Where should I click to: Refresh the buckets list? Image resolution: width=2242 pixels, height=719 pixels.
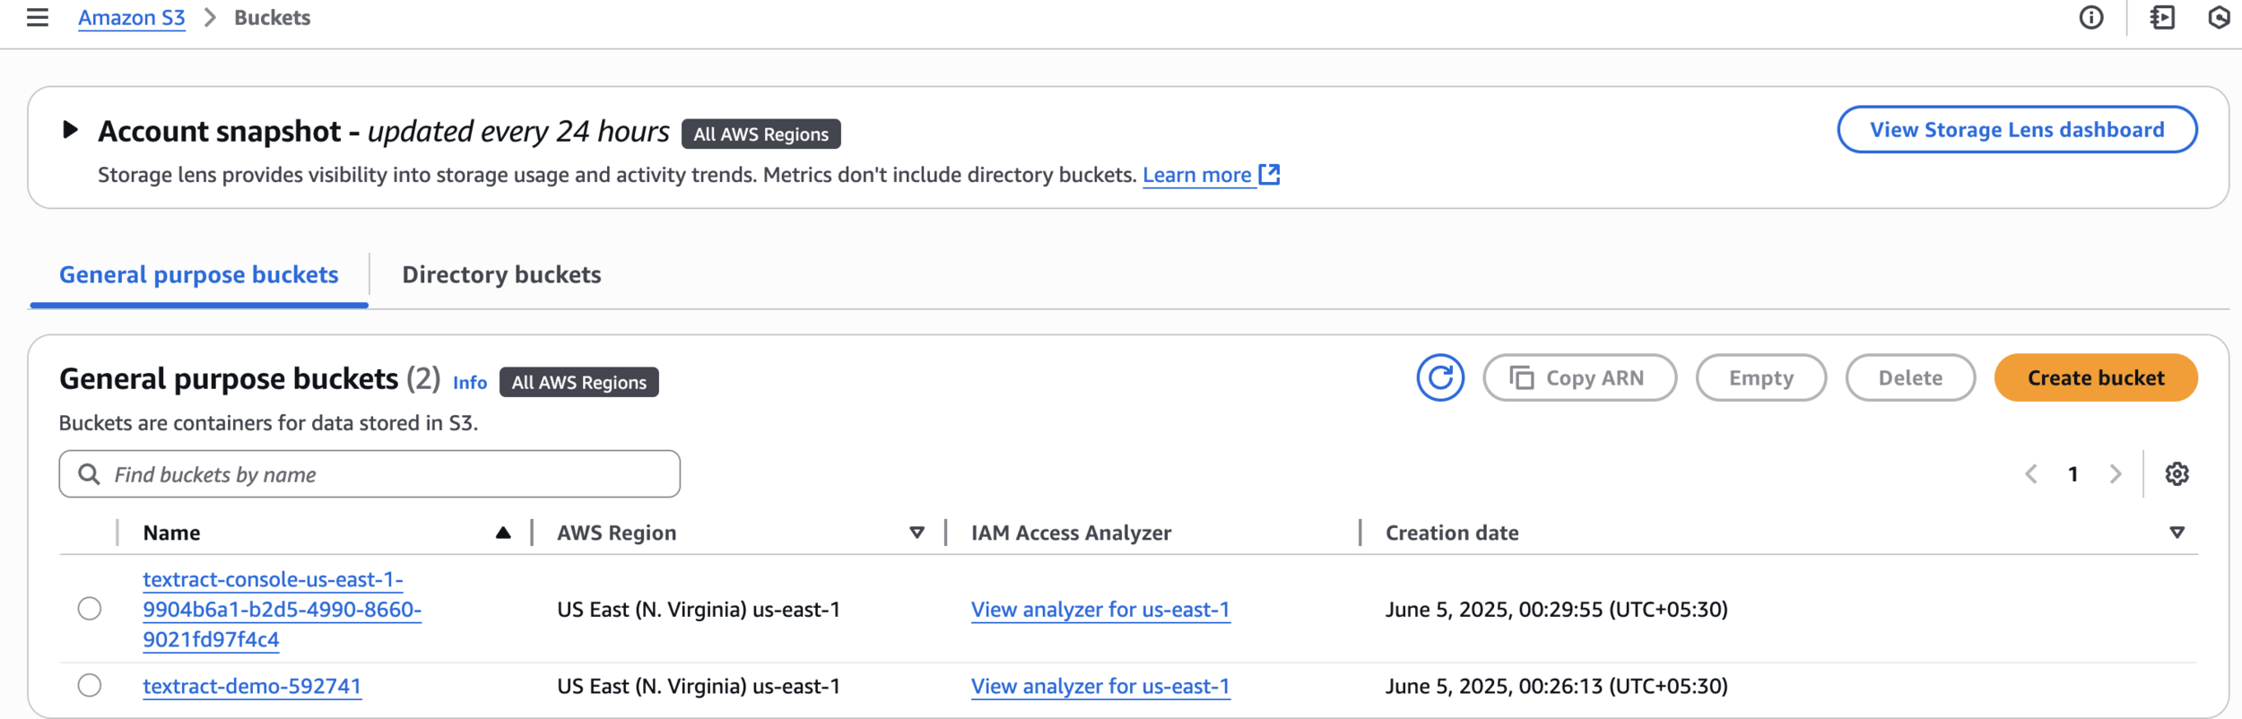(1440, 377)
